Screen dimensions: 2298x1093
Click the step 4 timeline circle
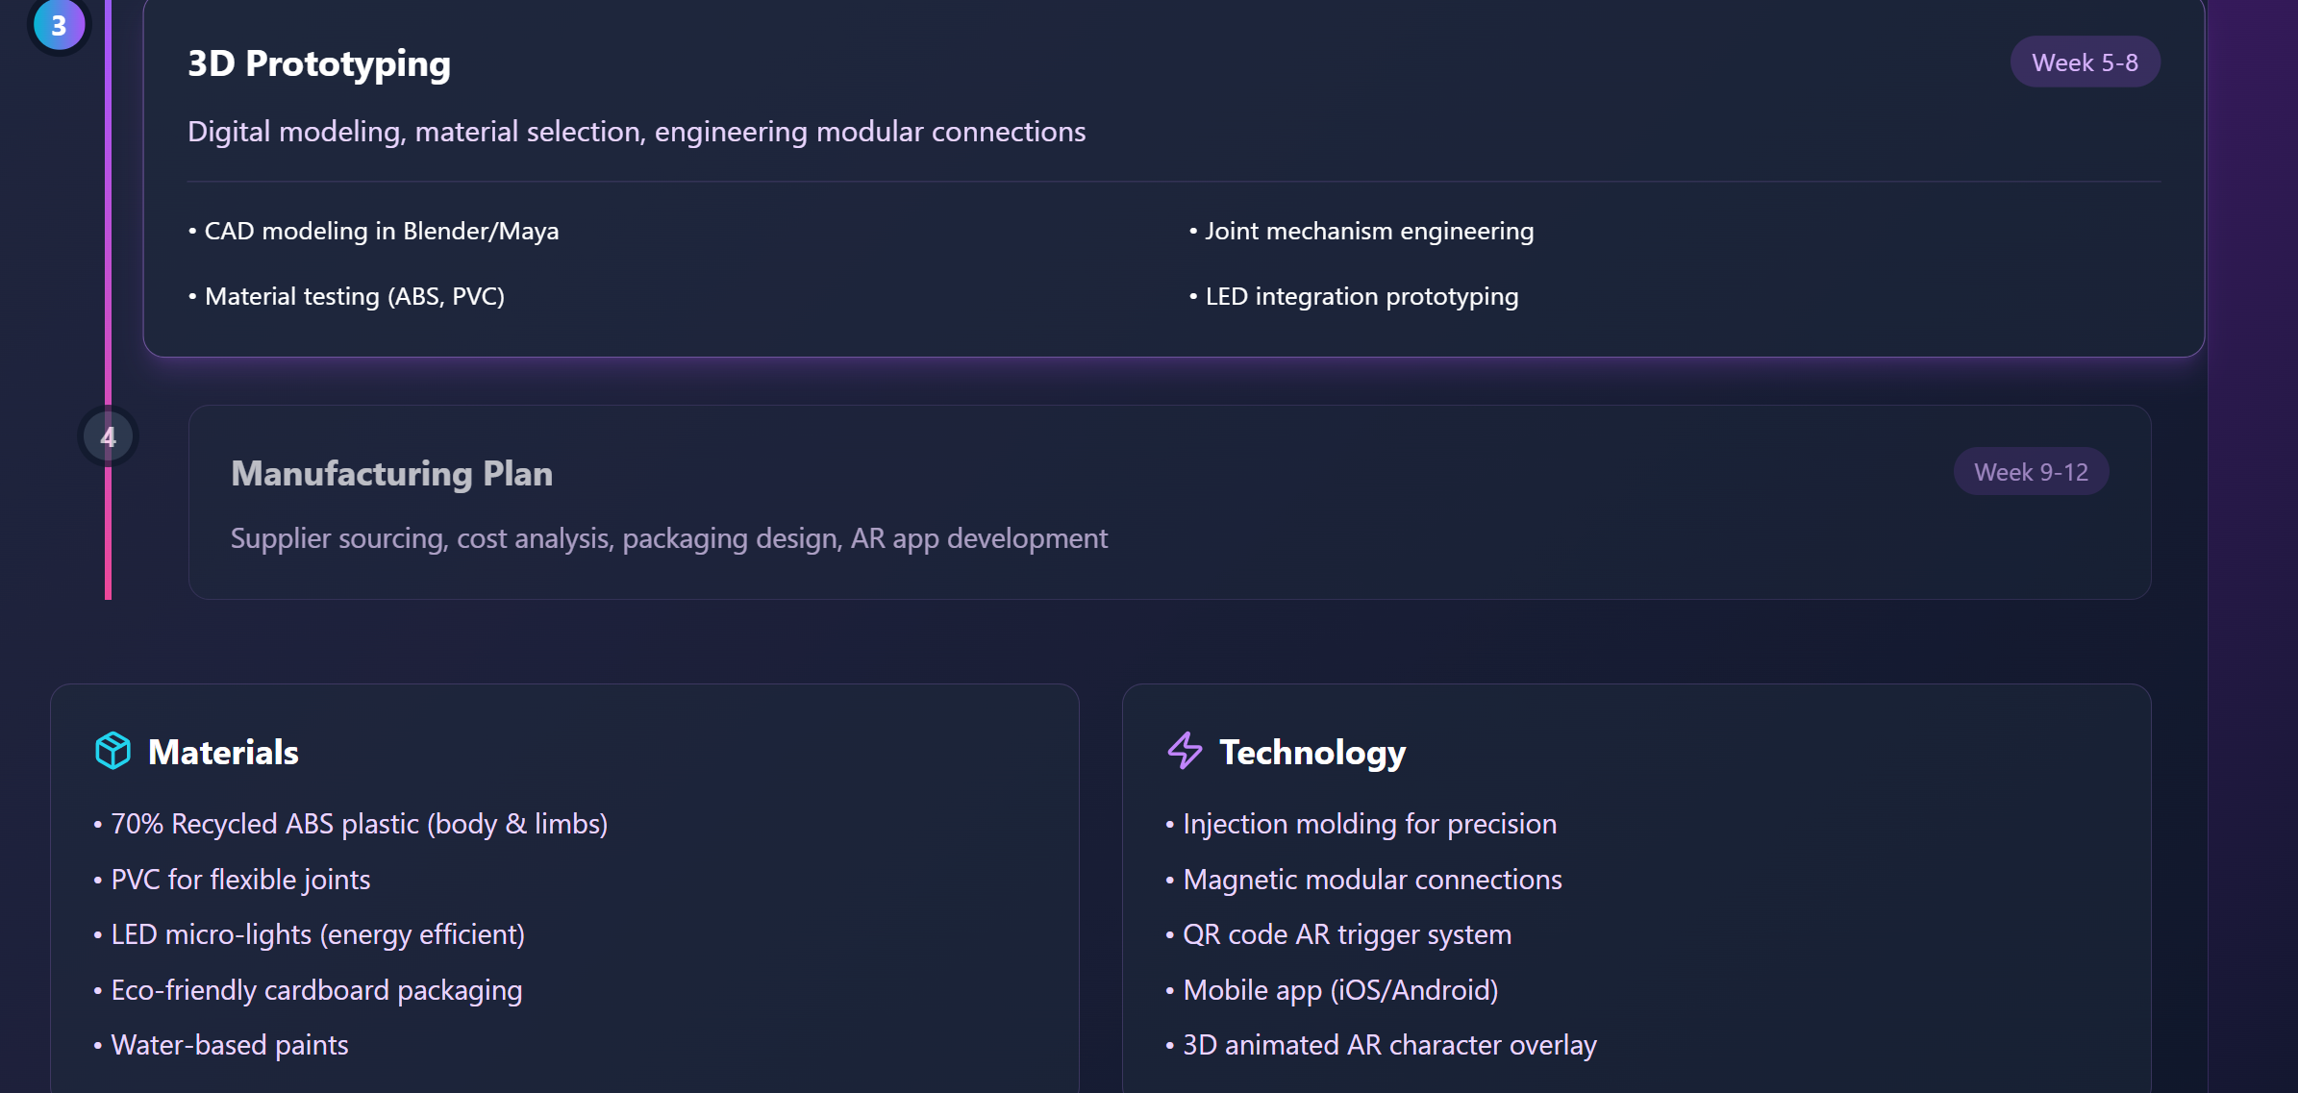[108, 437]
